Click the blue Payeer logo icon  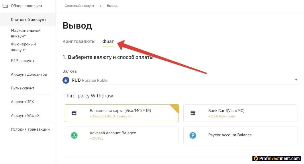pos(193,135)
